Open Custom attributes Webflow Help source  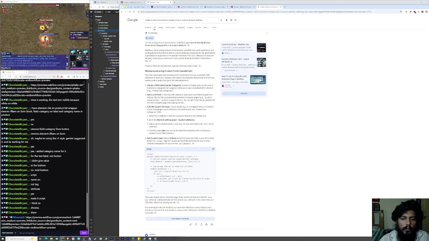click(235, 45)
